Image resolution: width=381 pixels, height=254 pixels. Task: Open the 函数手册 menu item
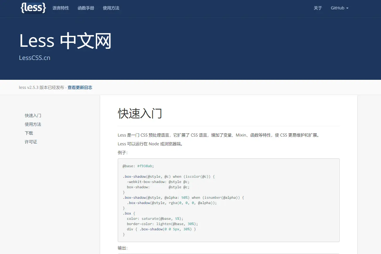click(86, 8)
